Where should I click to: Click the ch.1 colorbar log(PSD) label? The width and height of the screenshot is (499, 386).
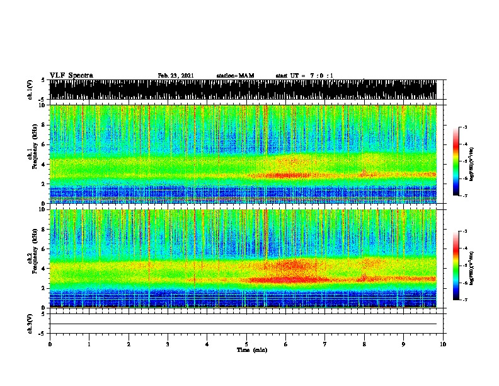click(471, 164)
